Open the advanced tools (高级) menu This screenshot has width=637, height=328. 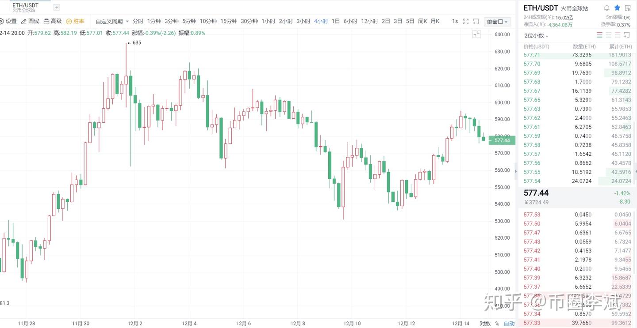pos(53,21)
